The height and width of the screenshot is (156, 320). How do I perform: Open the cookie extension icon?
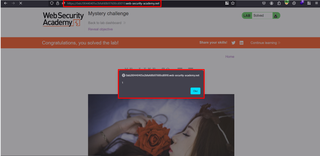coord(294,3)
